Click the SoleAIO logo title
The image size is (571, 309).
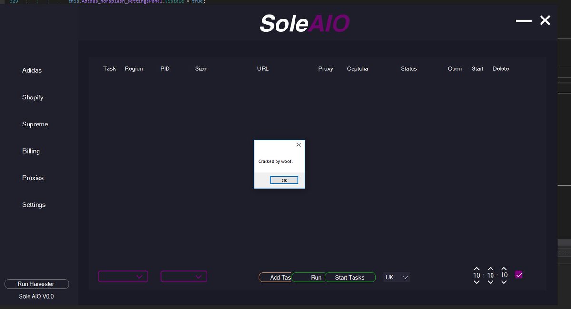pyautogui.click(x=305, y=23)
